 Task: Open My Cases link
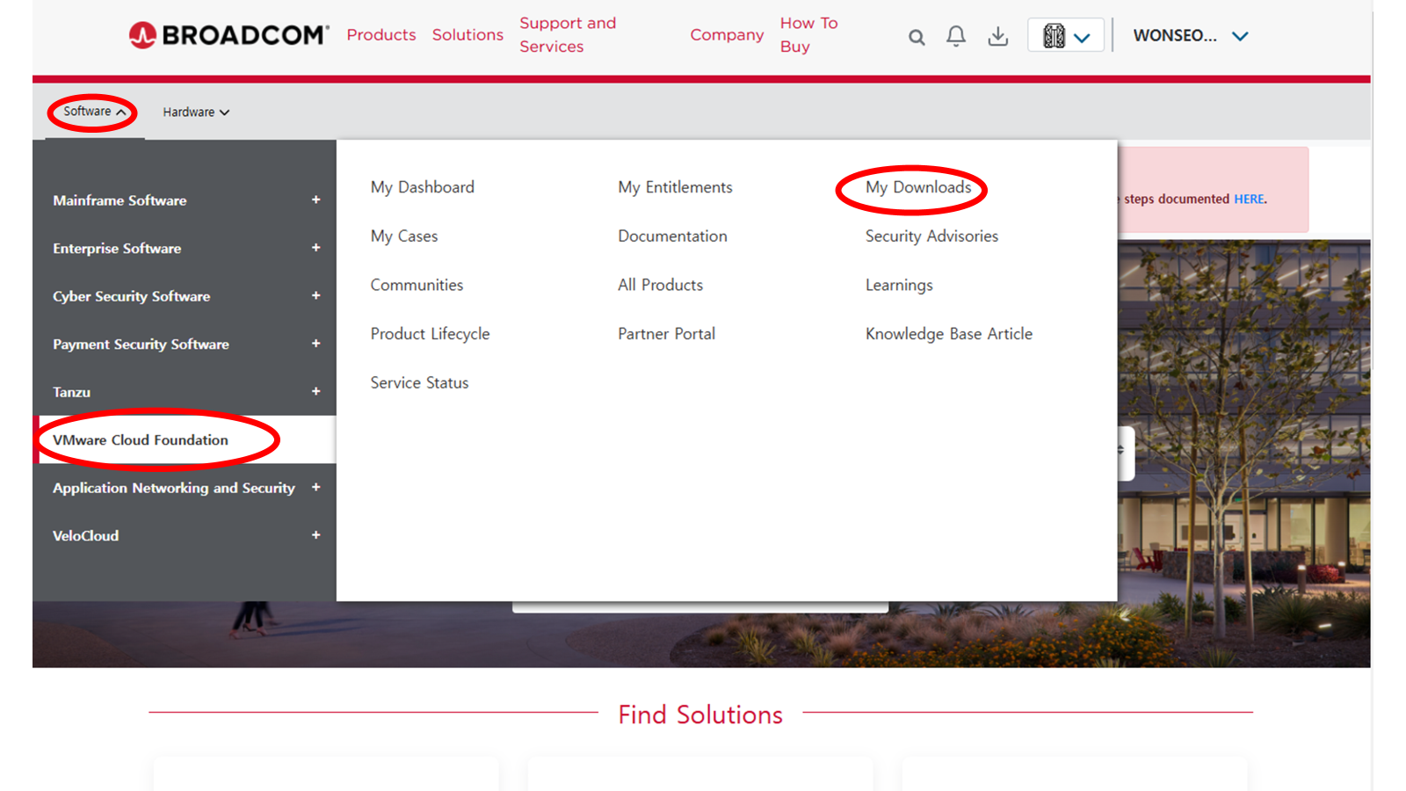pos(403,236)
